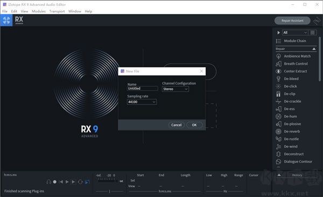Viewport: 323px width, 197px height.
Task: Open the All module filter dropdown
Action: (x=295, y=32)
